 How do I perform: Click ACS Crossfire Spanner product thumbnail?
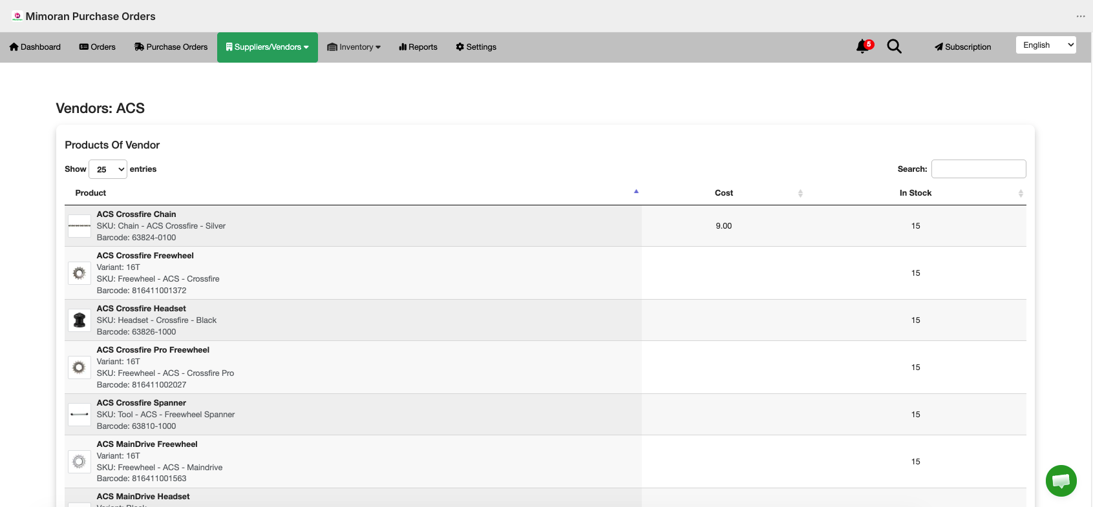[80, 415]
